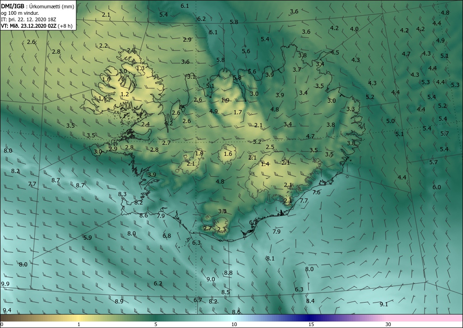
Task: Click the 9.9 precipitation value
Action: (5, 284)
